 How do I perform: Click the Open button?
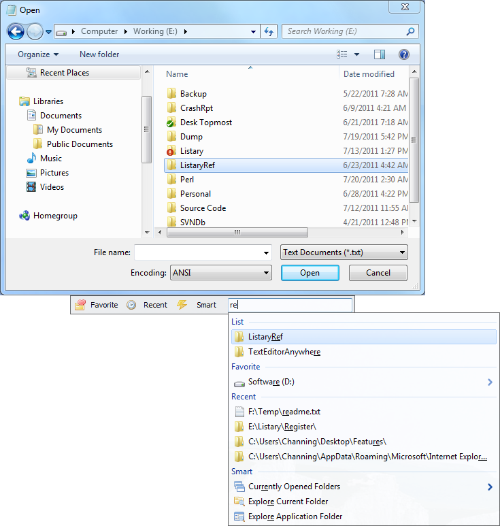pos(310,273)
